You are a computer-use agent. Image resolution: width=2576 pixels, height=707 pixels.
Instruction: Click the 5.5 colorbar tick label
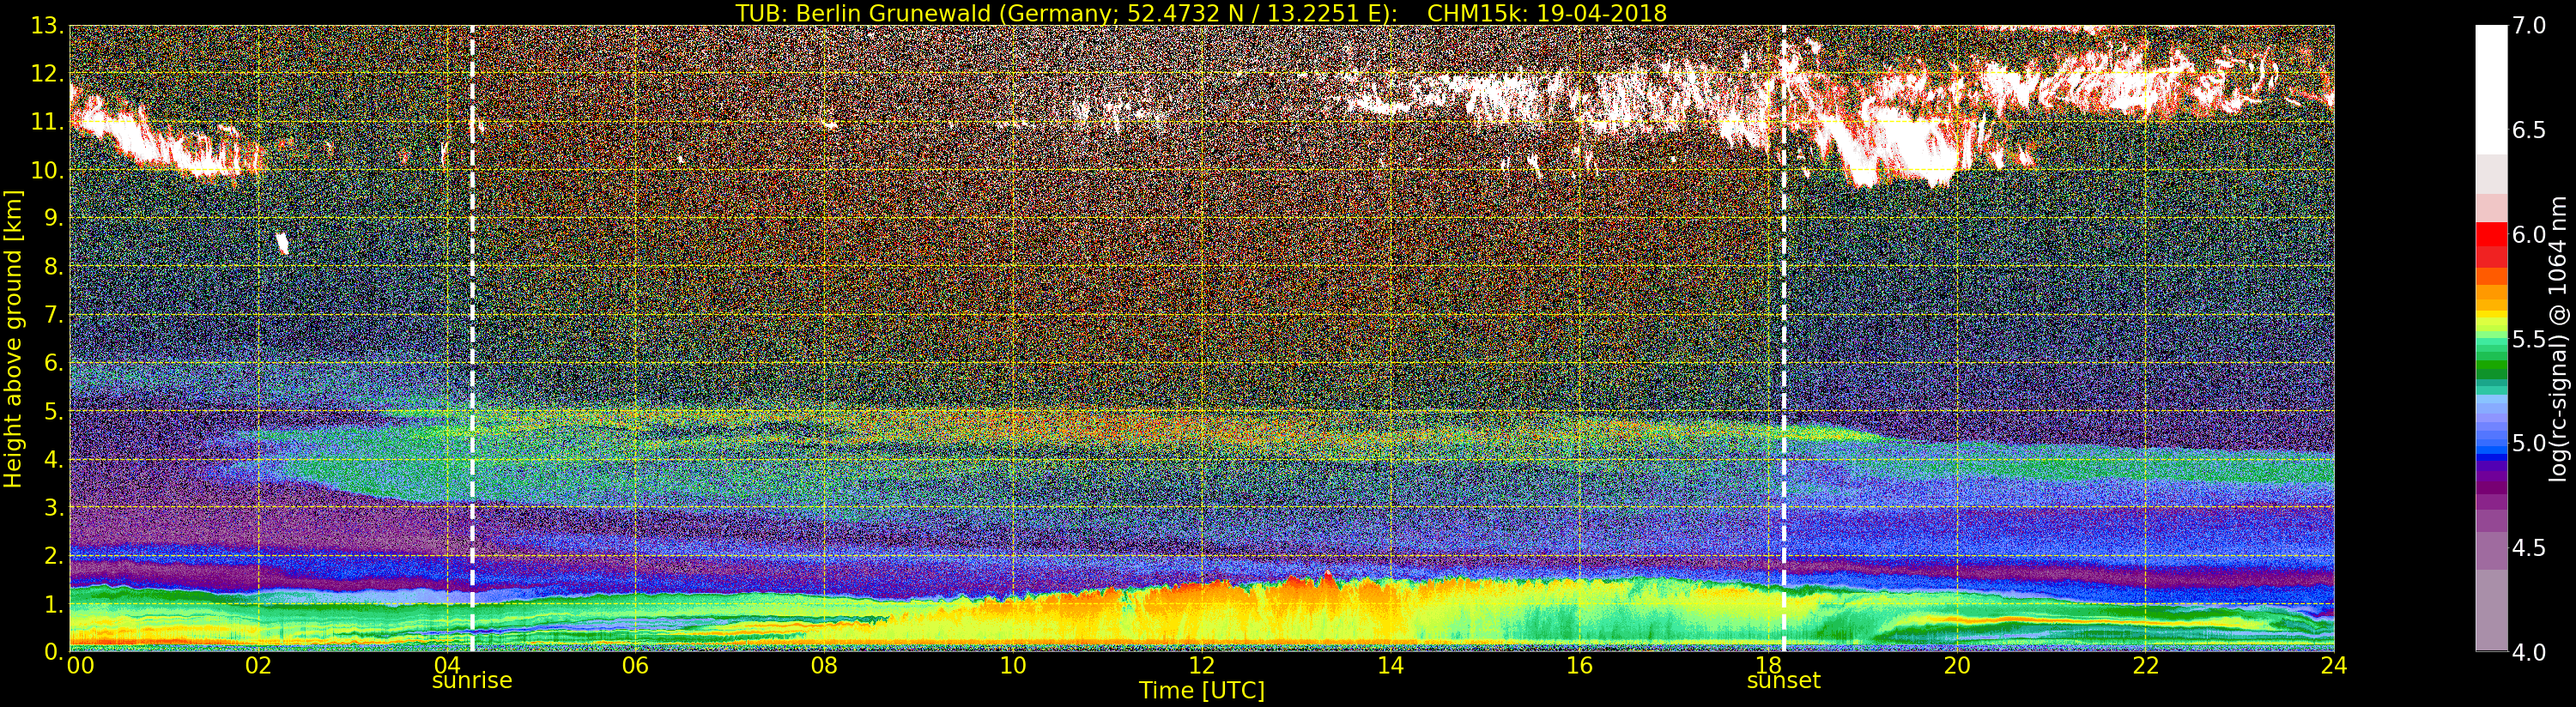click(x=2529, y=339)
